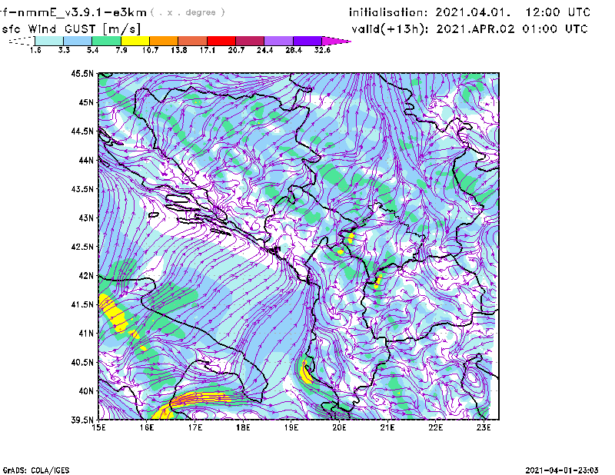Click the legend value 13.8

pos(179,50)
